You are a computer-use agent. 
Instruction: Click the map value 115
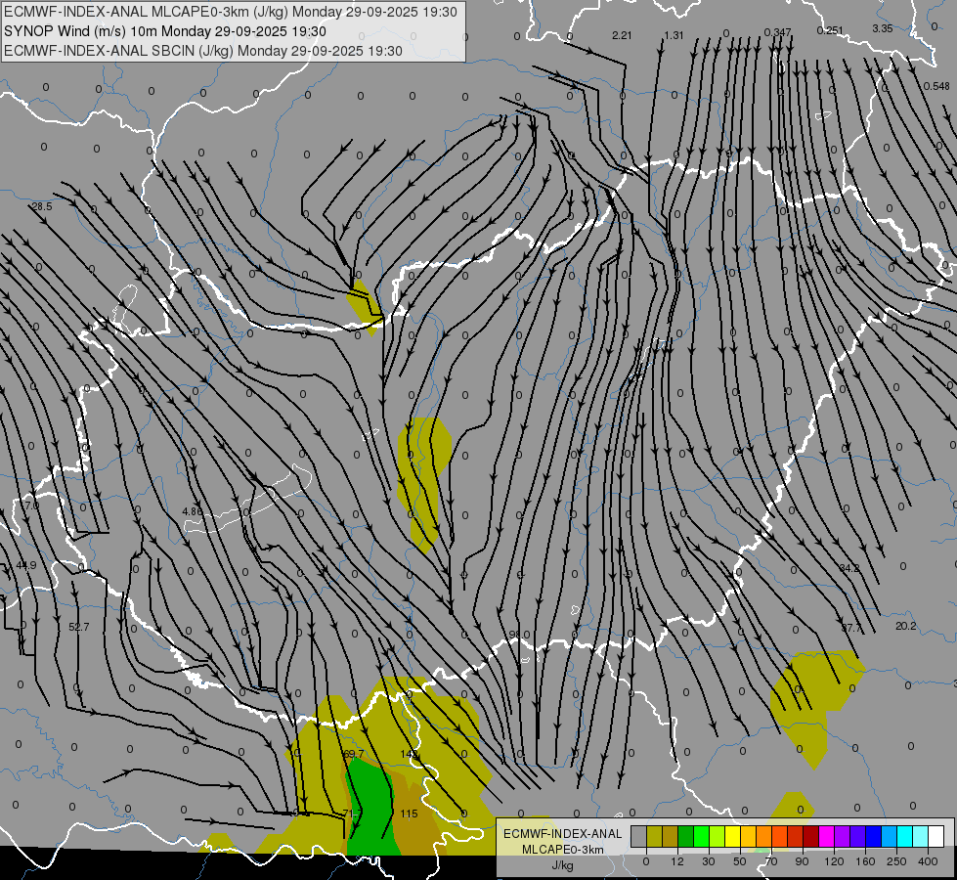pyautogui.click(x=409, y=814)
